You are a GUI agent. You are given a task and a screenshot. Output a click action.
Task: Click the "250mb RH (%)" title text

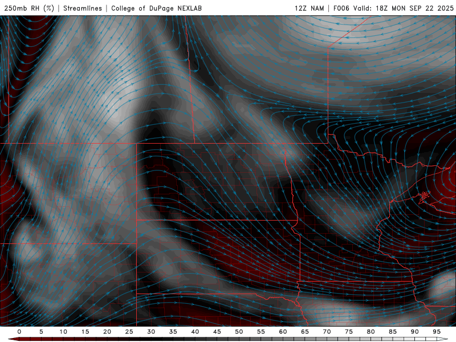click(x=29, y=8)
